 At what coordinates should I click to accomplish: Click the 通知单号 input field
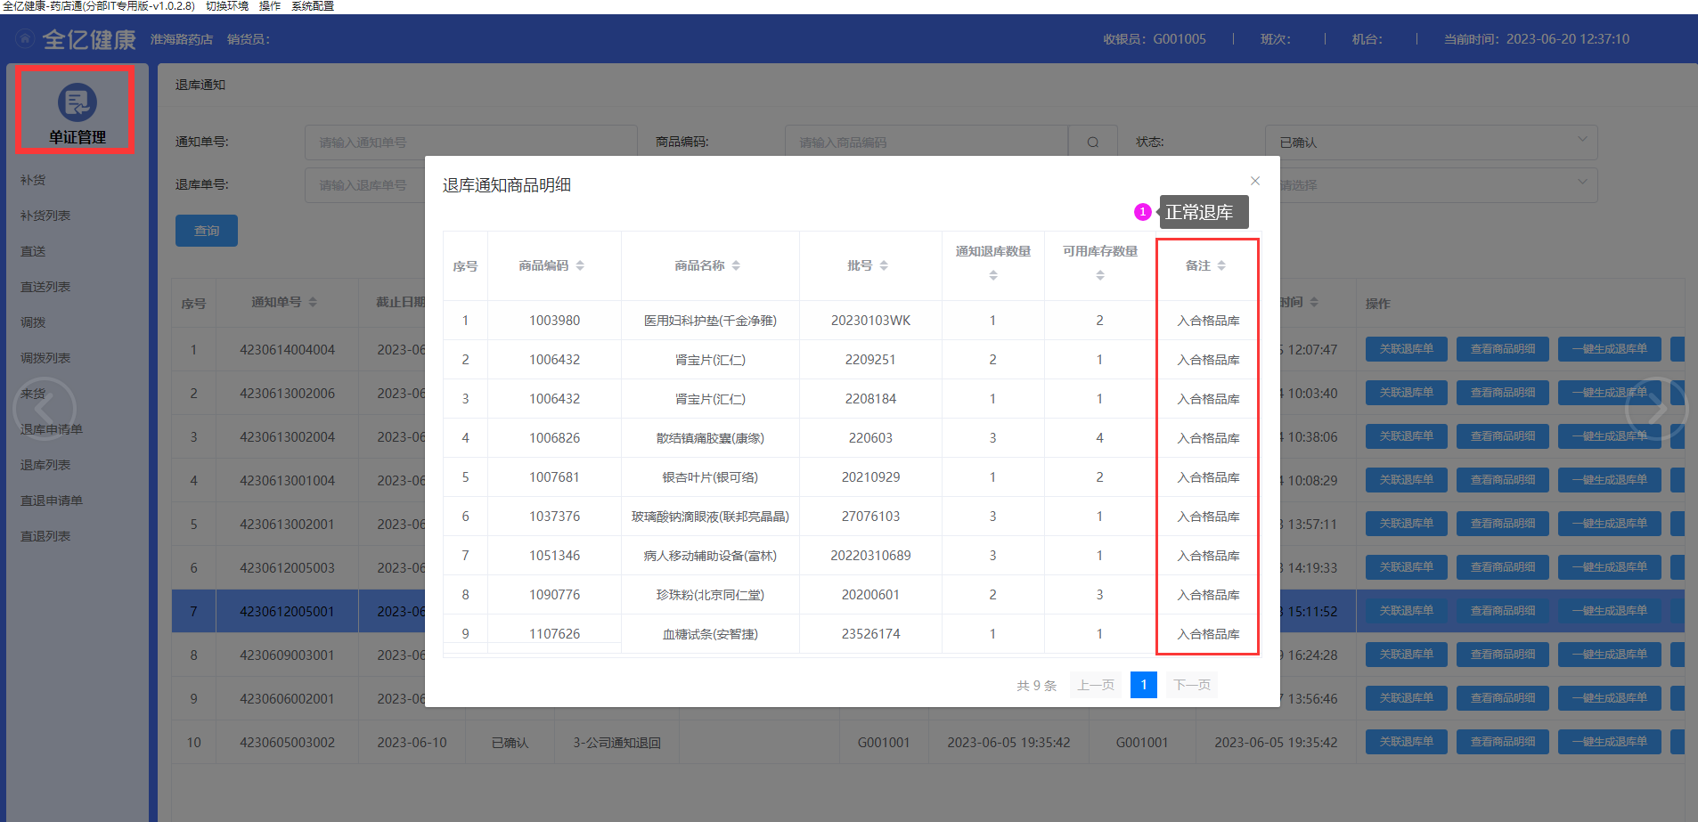(470, 142)
